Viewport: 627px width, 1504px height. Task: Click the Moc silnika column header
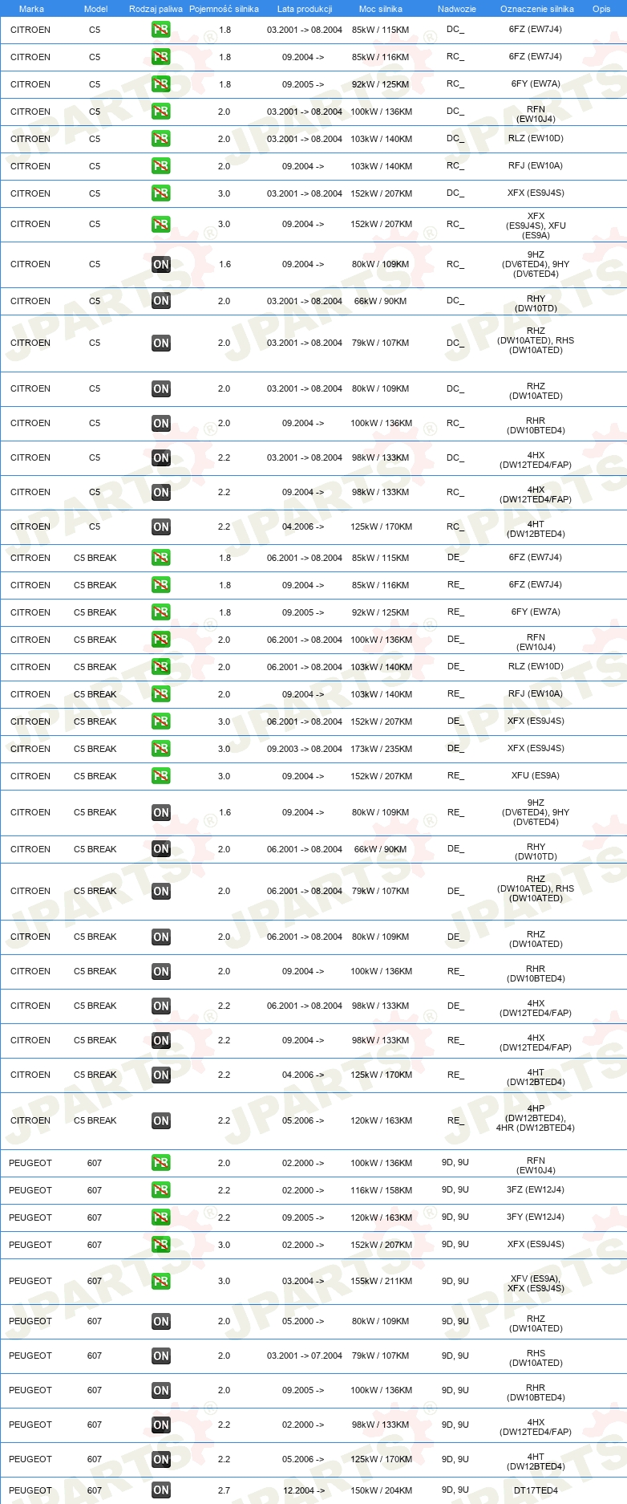tap(381, 9)
